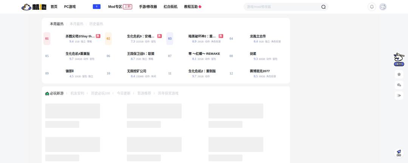Click the star favorites icon in sidebar

tap(399, 74)
